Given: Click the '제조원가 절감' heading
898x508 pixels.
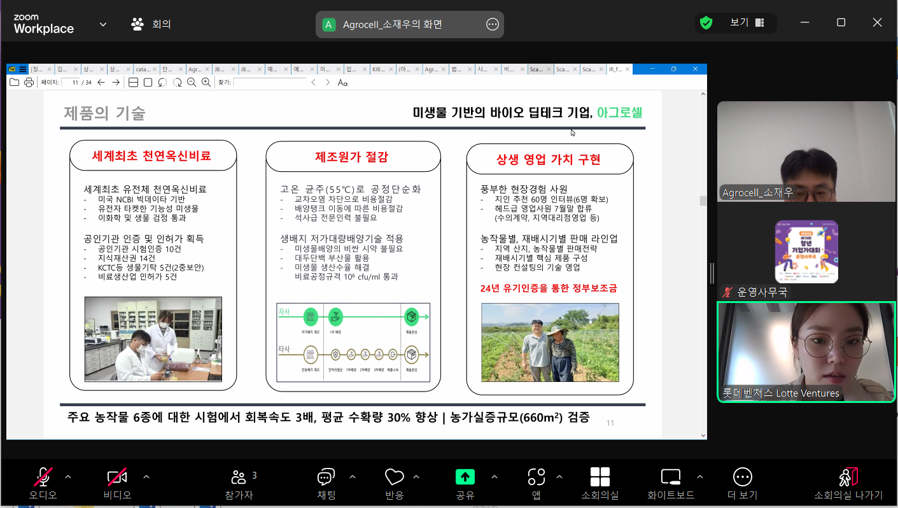Looking at the screenshot, I should [351, 157].
